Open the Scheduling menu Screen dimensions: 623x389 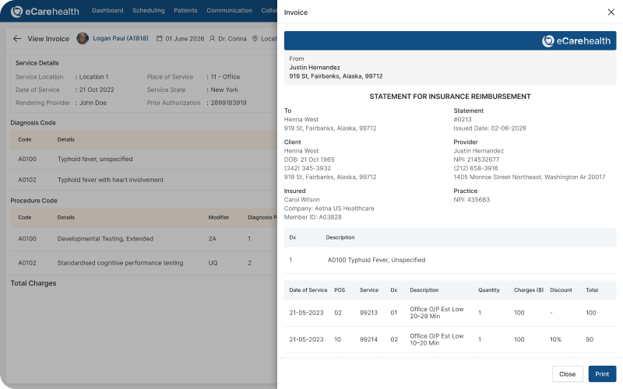[x=149, y=10]
